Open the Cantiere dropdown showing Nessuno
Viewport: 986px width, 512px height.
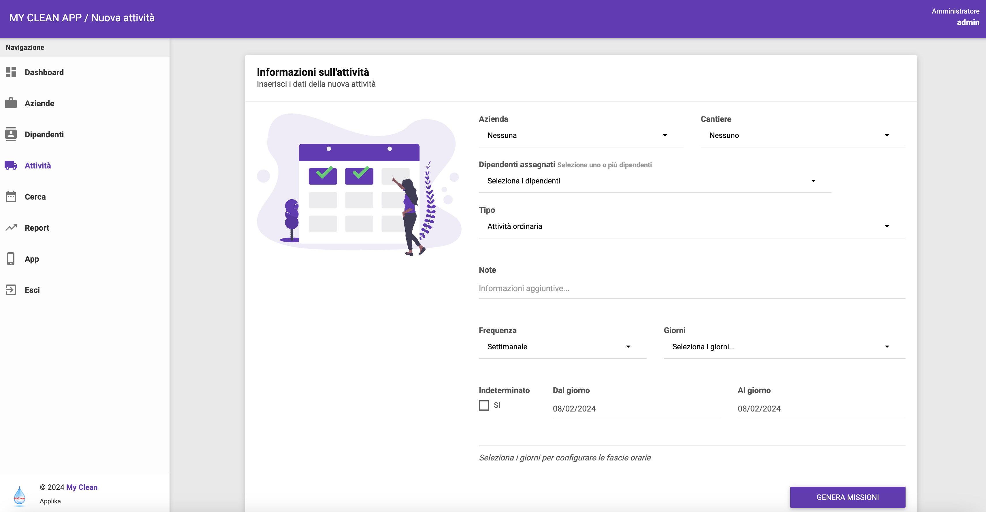[x=803, y=135]
